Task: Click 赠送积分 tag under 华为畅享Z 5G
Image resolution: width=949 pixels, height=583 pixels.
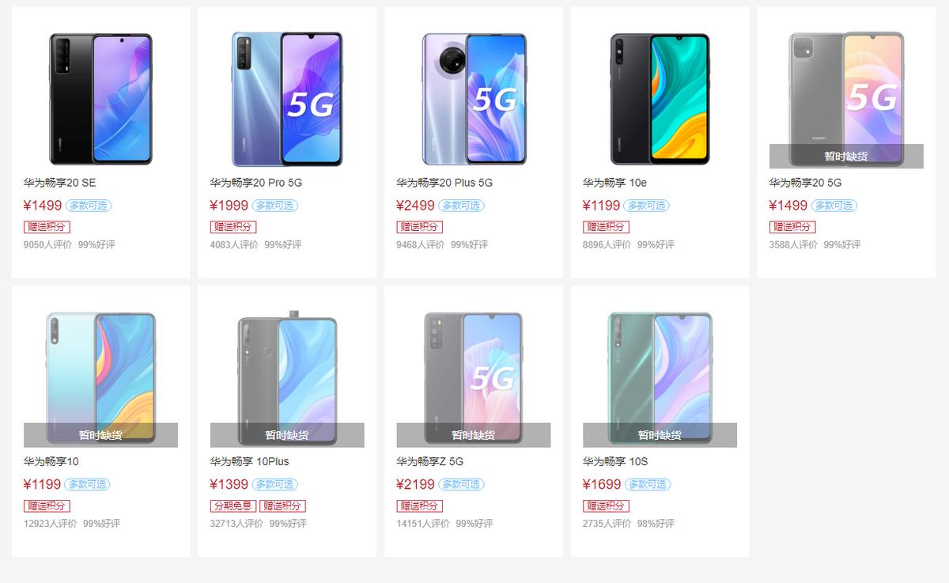Action: tap(419, 506)
